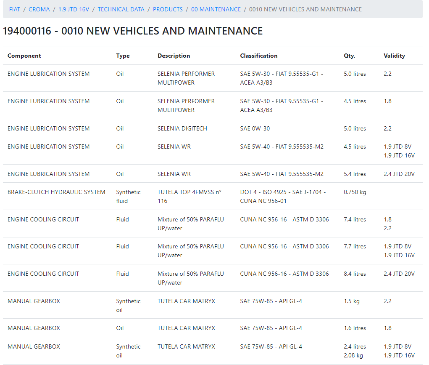Select the 0.750 kg quantity cell
The image size is (429, 365).
coord(355,192)
